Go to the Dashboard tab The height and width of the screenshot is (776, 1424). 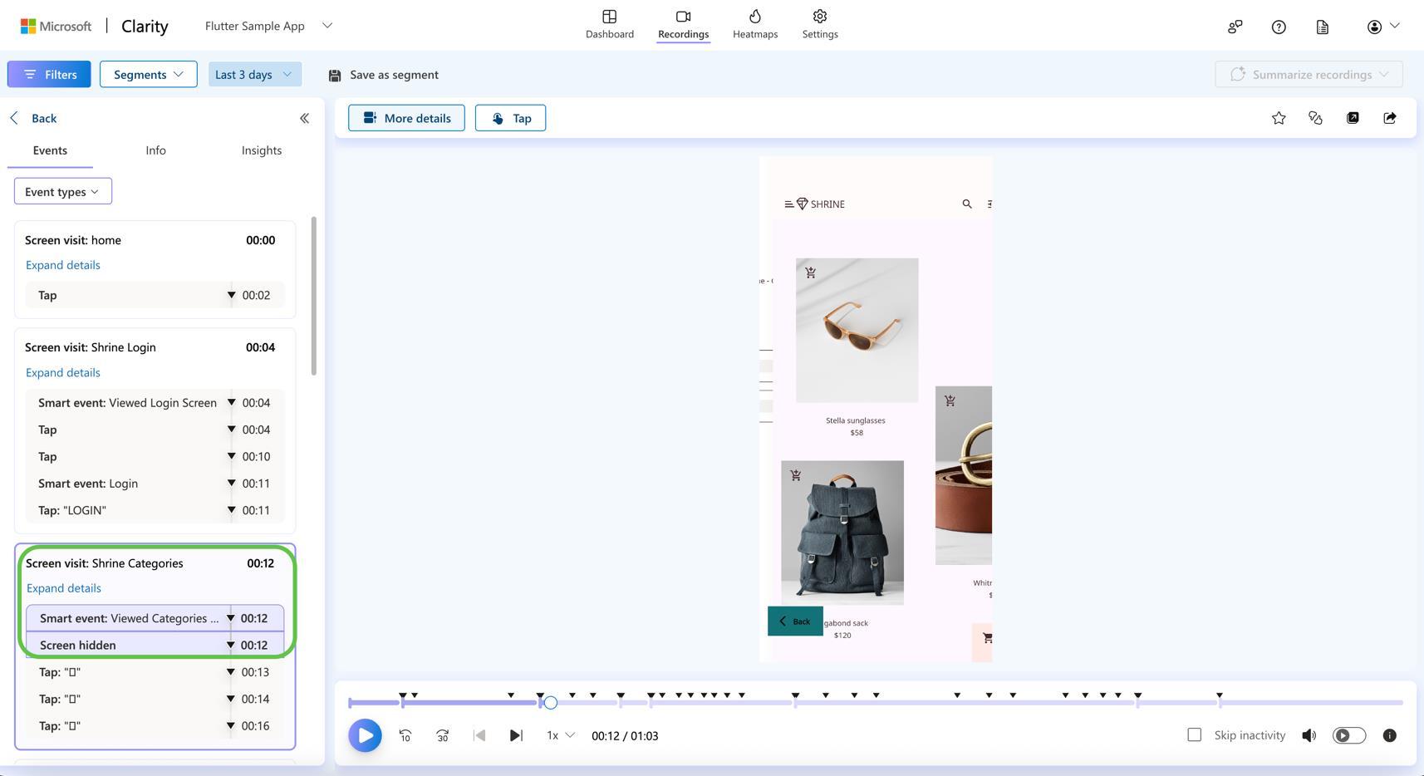pyautogui.click(x=610, y=24)
